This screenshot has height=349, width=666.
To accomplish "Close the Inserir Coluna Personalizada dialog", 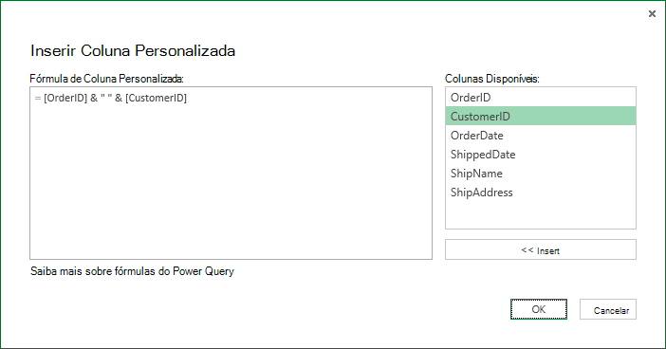I will tap(652, 14).
